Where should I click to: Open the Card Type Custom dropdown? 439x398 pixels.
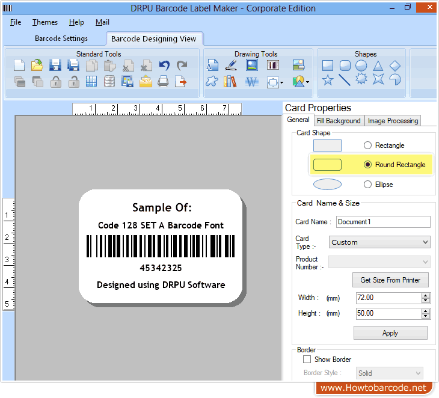click(x=379, y=242)
